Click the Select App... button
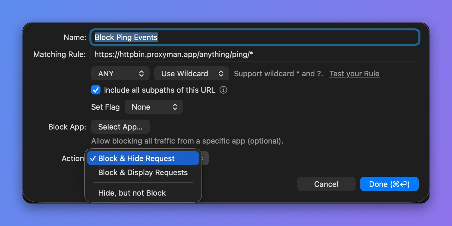The width and height of the screenshot is (452, 226). 120,127
